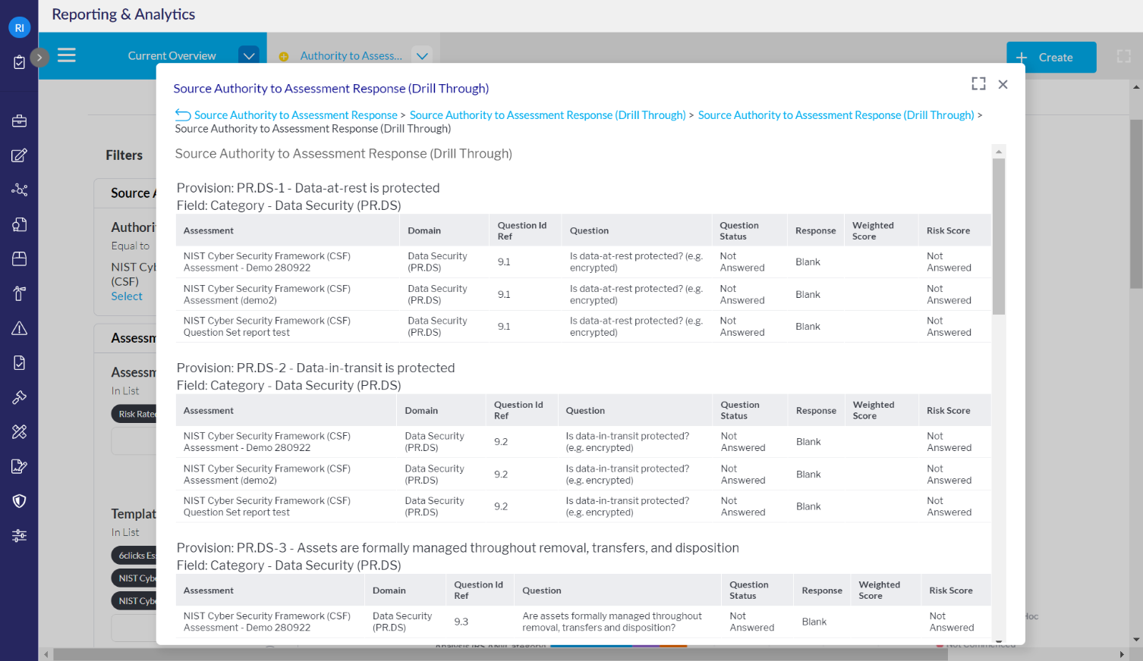Click the sliders settings icon in sidebar
This screenshot has height=661, width=1143.
pyautogui.click(x=19, y=536)
